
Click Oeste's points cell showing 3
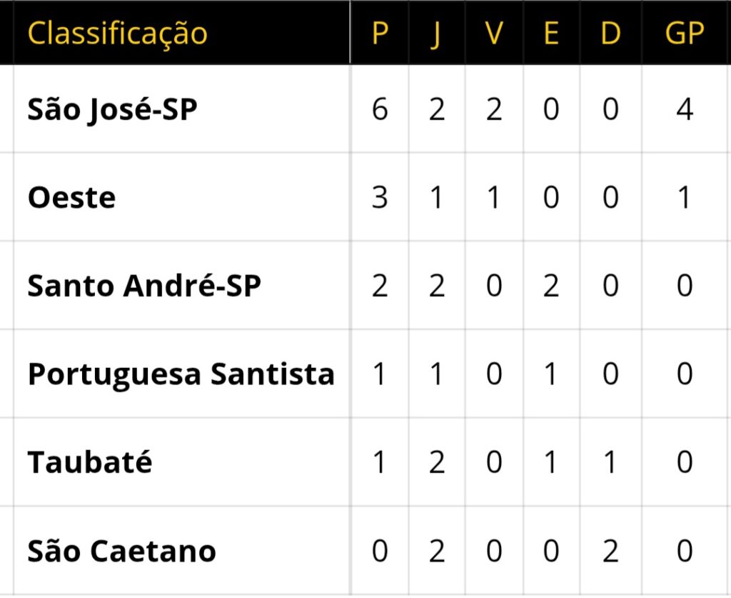pos(380,197)
